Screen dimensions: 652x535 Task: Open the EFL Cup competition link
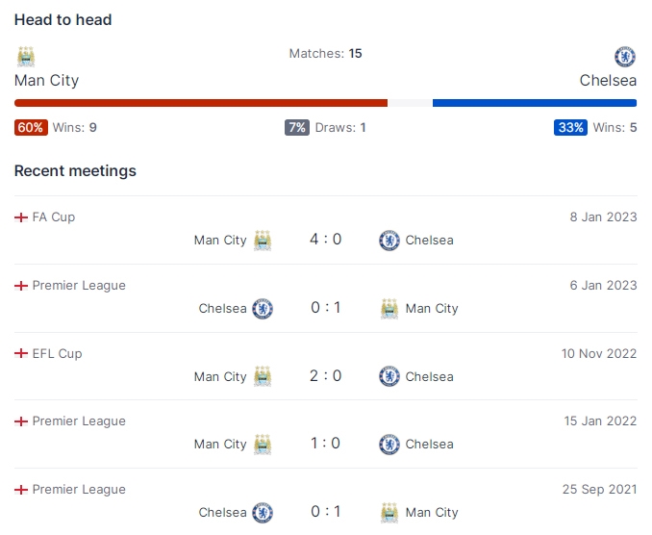[58, 353]
